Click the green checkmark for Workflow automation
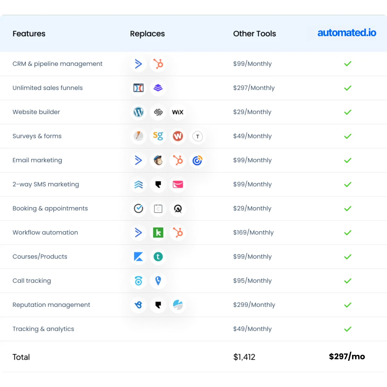Screen dimensions: 387x387 348,233
